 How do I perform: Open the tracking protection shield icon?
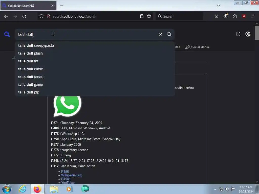pos(41,16)
